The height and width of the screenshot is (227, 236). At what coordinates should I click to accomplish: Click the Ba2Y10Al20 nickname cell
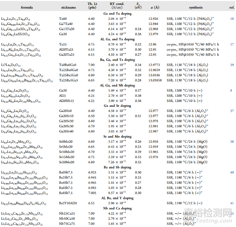(x=67, y=203)
